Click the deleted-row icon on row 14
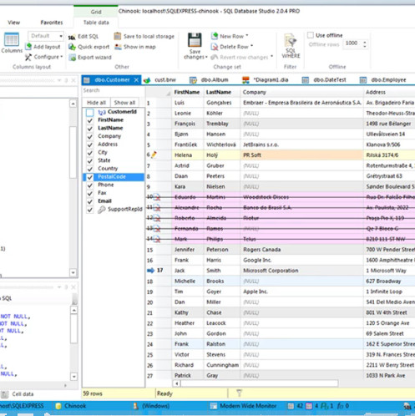415x416 pixels. tap(157, 239)
